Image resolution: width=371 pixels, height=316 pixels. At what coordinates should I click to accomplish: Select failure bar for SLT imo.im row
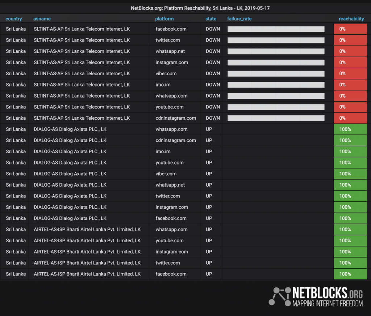pyautogui.click(x=276, y=85)
